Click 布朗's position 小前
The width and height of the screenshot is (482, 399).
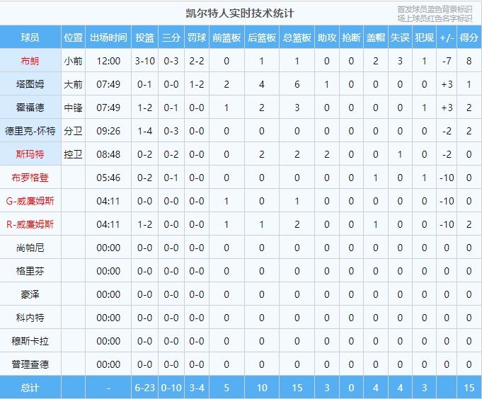pyautogui.click(x=73, y=61)
